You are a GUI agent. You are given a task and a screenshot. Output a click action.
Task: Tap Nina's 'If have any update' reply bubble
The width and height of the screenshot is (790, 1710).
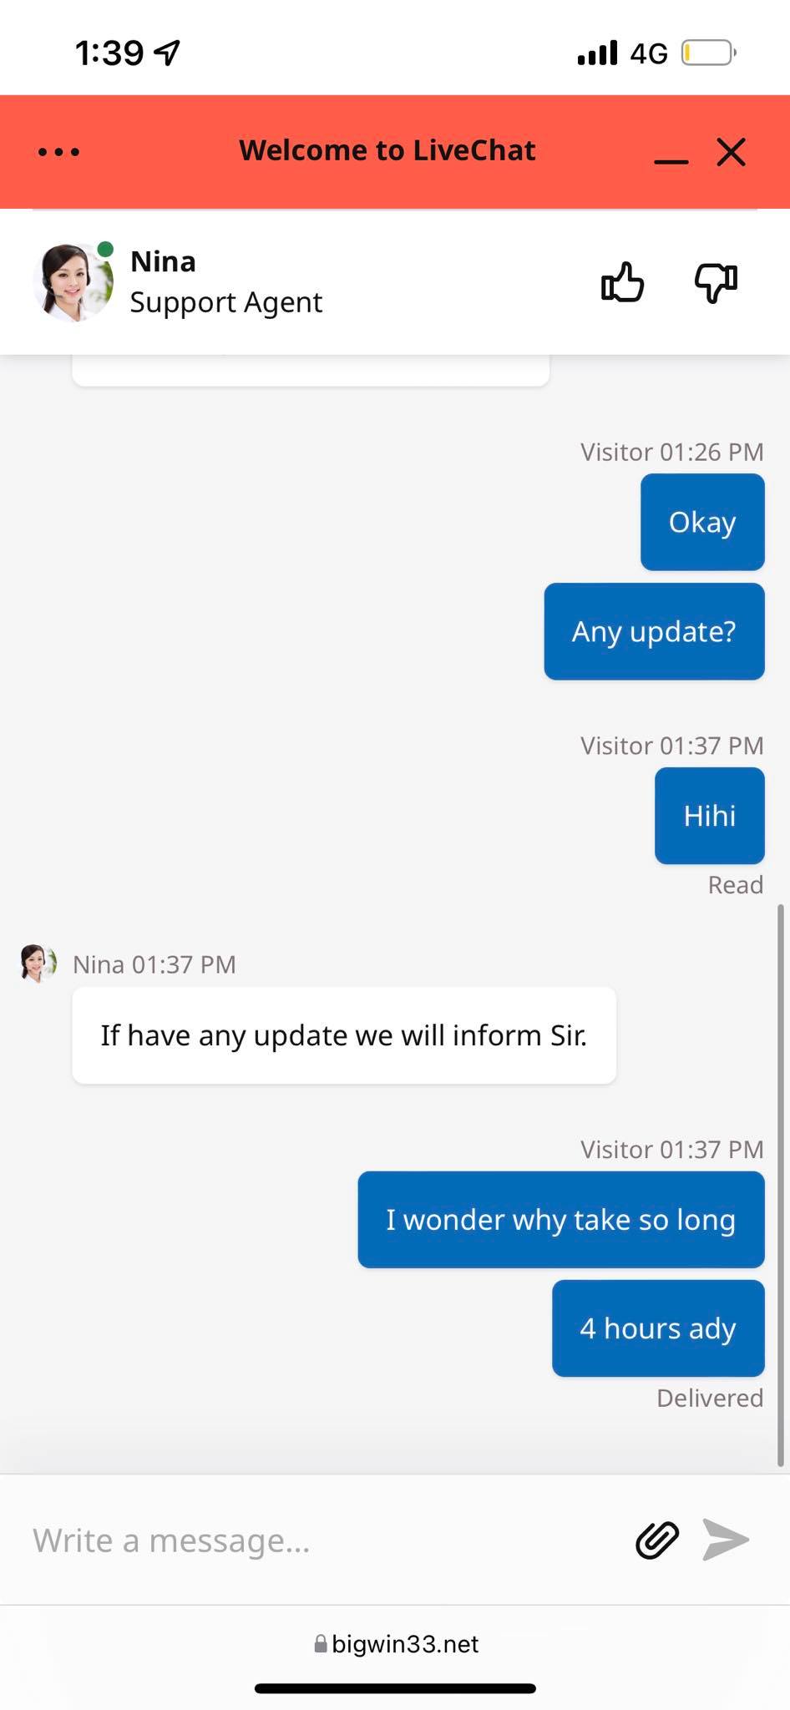[344, 1035]
